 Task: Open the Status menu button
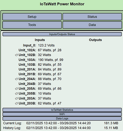pyautogui.click(x=92, y=17)
